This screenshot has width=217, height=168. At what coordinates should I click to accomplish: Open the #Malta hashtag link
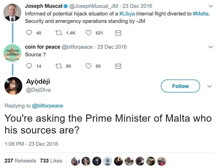(x=199, y=14)
